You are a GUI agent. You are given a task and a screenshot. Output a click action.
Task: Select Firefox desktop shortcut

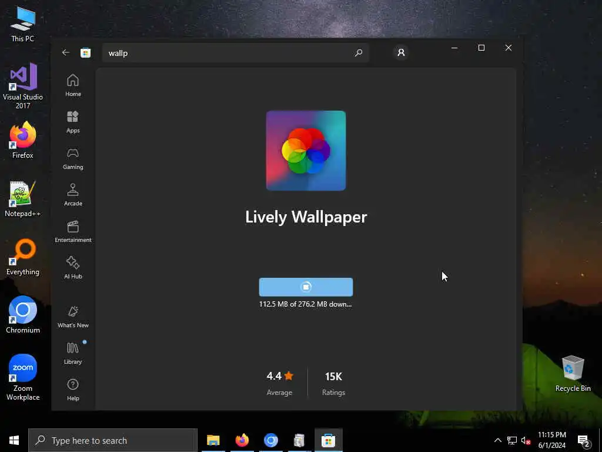coord(23,140)
